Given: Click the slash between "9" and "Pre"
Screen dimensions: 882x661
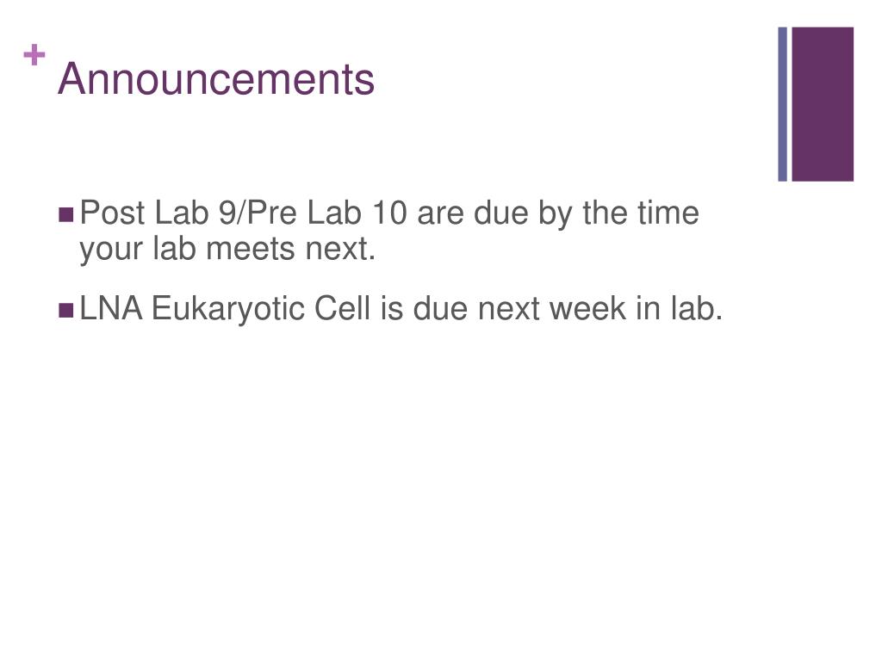Looking at the screenshot, I should coord(241,213).
